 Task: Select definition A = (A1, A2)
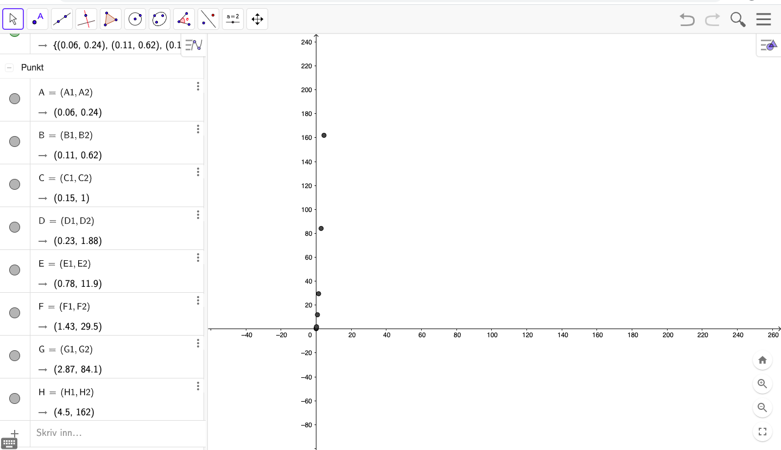pos(66,92)
